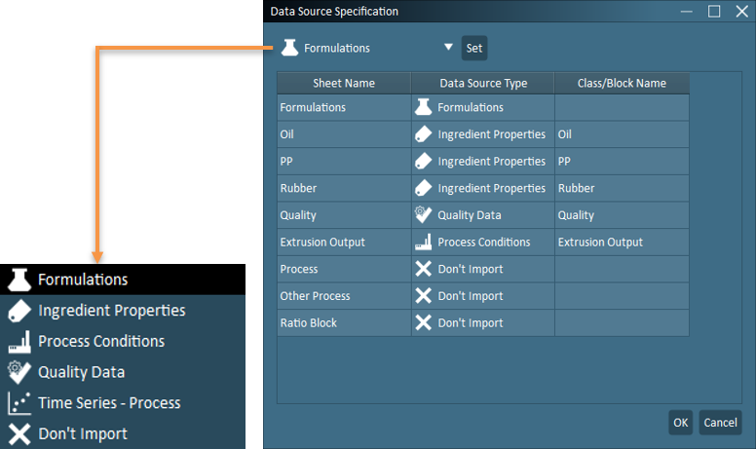This screenshot has width=756, height=449.
Task: Click 'Formulations' data source type cell text
Action: (471, 107)
